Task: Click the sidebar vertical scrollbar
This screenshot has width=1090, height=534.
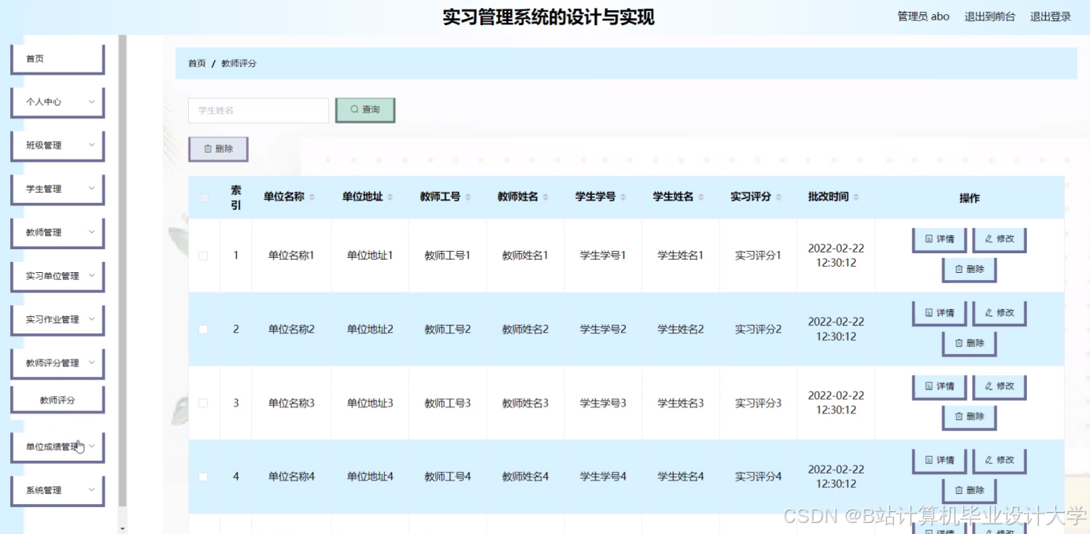Action: pyautogui.click(x=122, y=270)
